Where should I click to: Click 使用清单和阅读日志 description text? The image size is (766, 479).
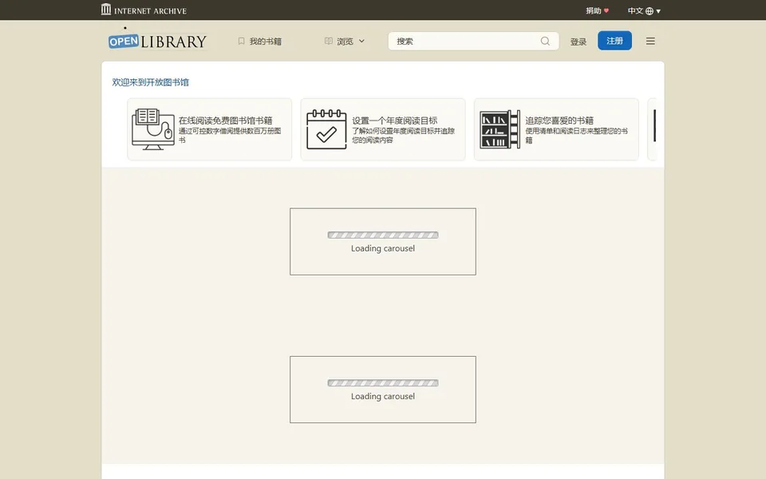(x=576, y=136)
